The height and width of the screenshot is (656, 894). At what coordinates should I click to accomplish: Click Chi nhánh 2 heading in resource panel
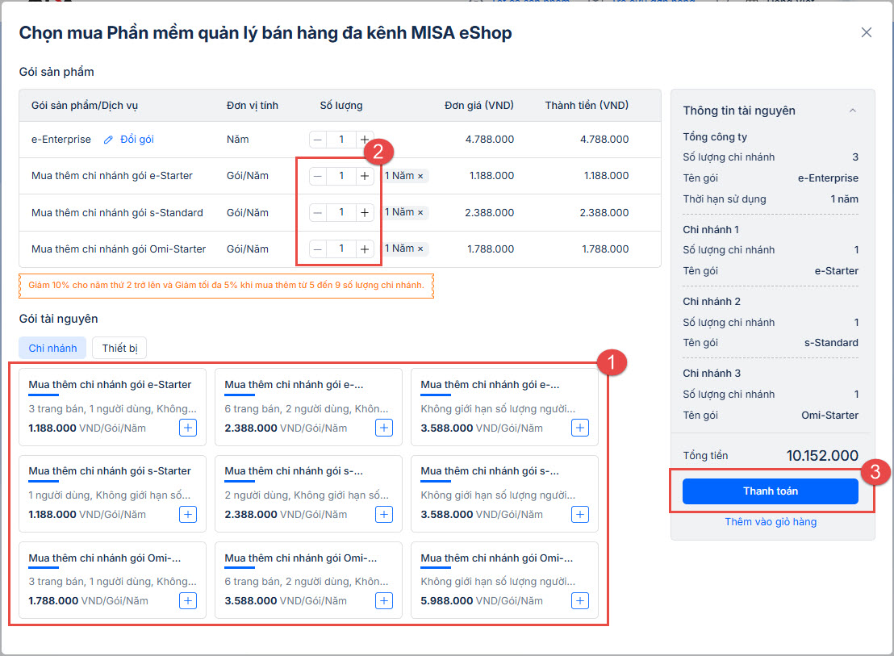coord(712,302)
